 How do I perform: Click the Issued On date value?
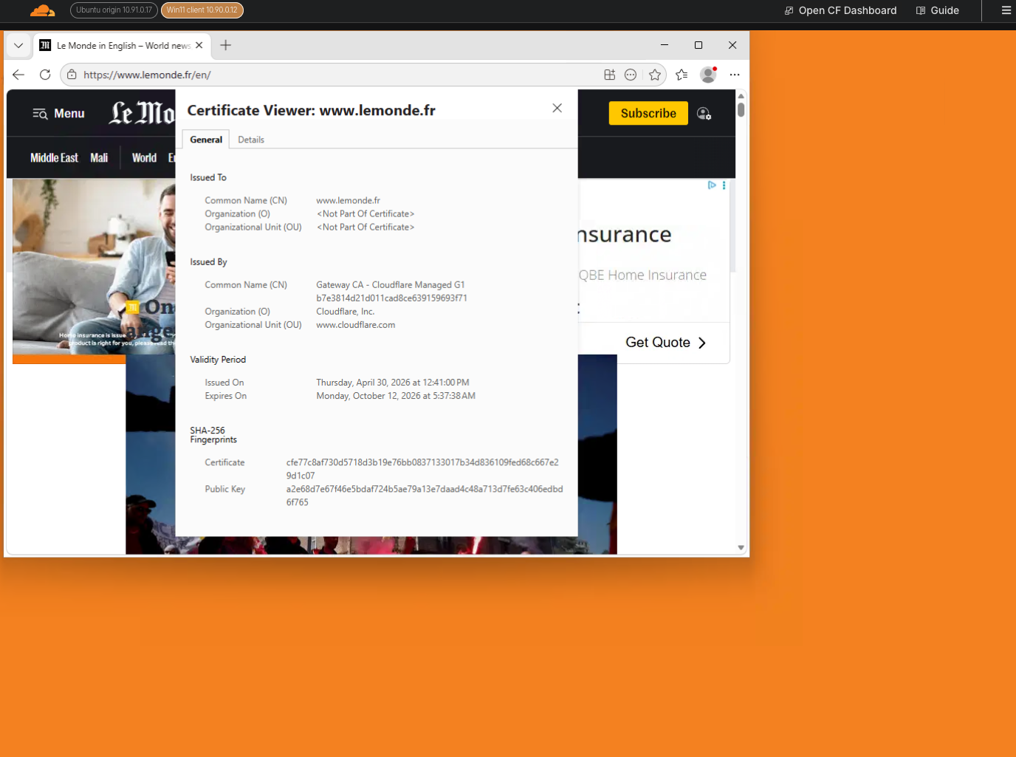pyautogui.click(x=393, y=383)
